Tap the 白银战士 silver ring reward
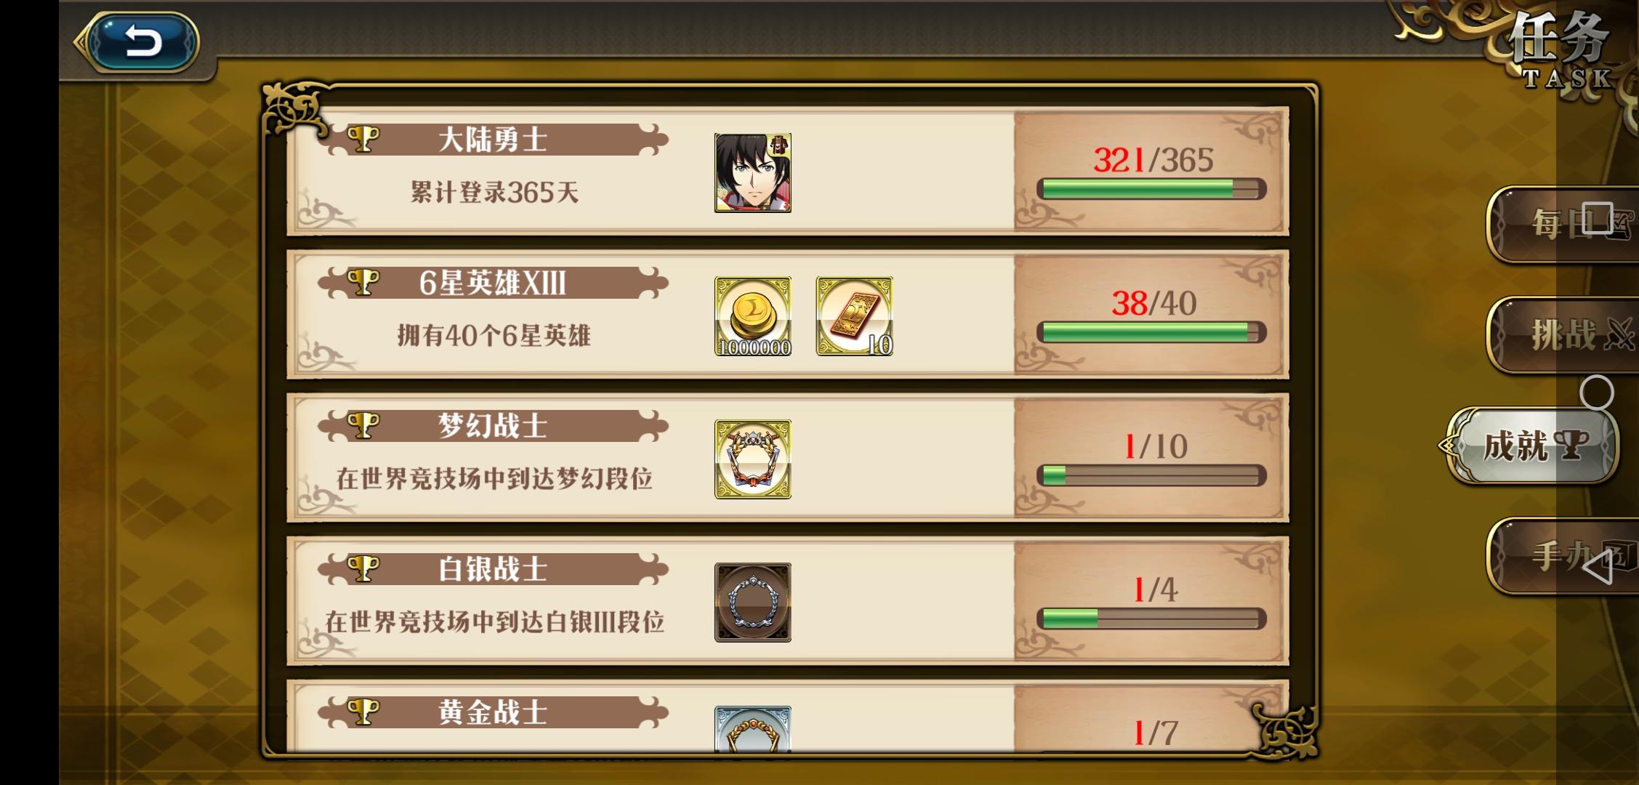 (x=752, y=603)
